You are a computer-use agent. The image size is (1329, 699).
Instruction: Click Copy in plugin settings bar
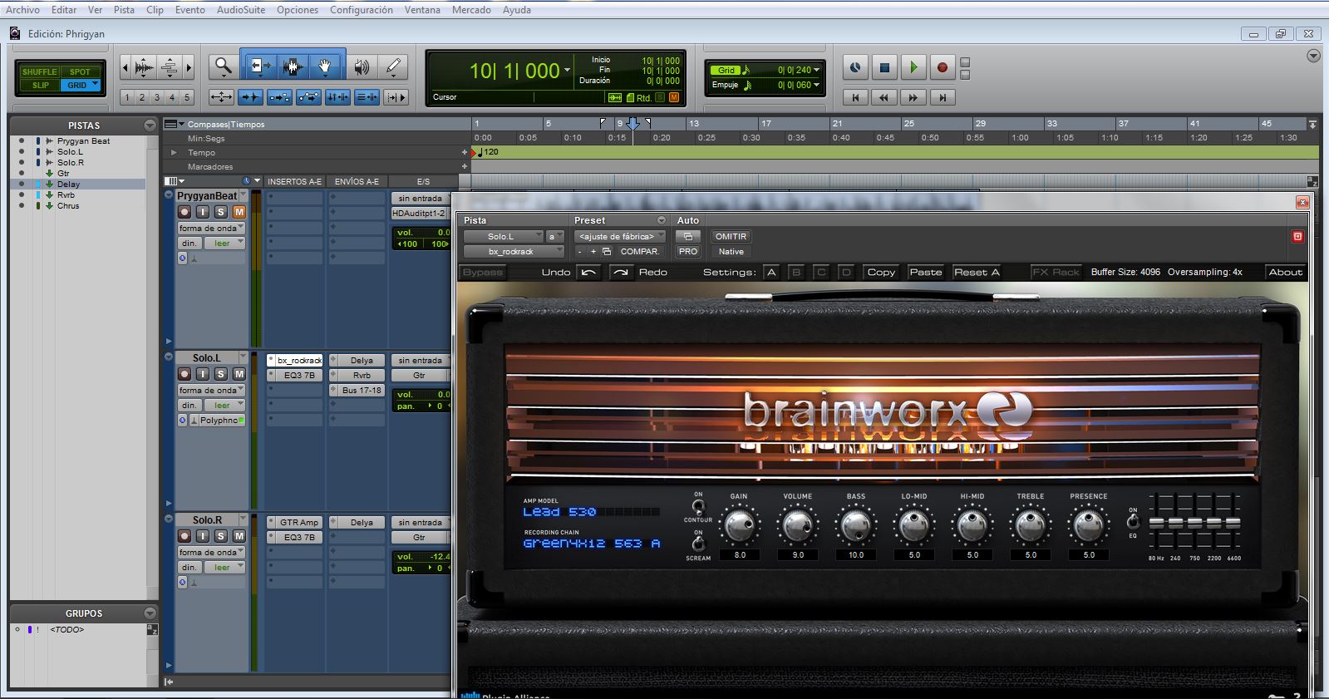(x=881, y=272)
